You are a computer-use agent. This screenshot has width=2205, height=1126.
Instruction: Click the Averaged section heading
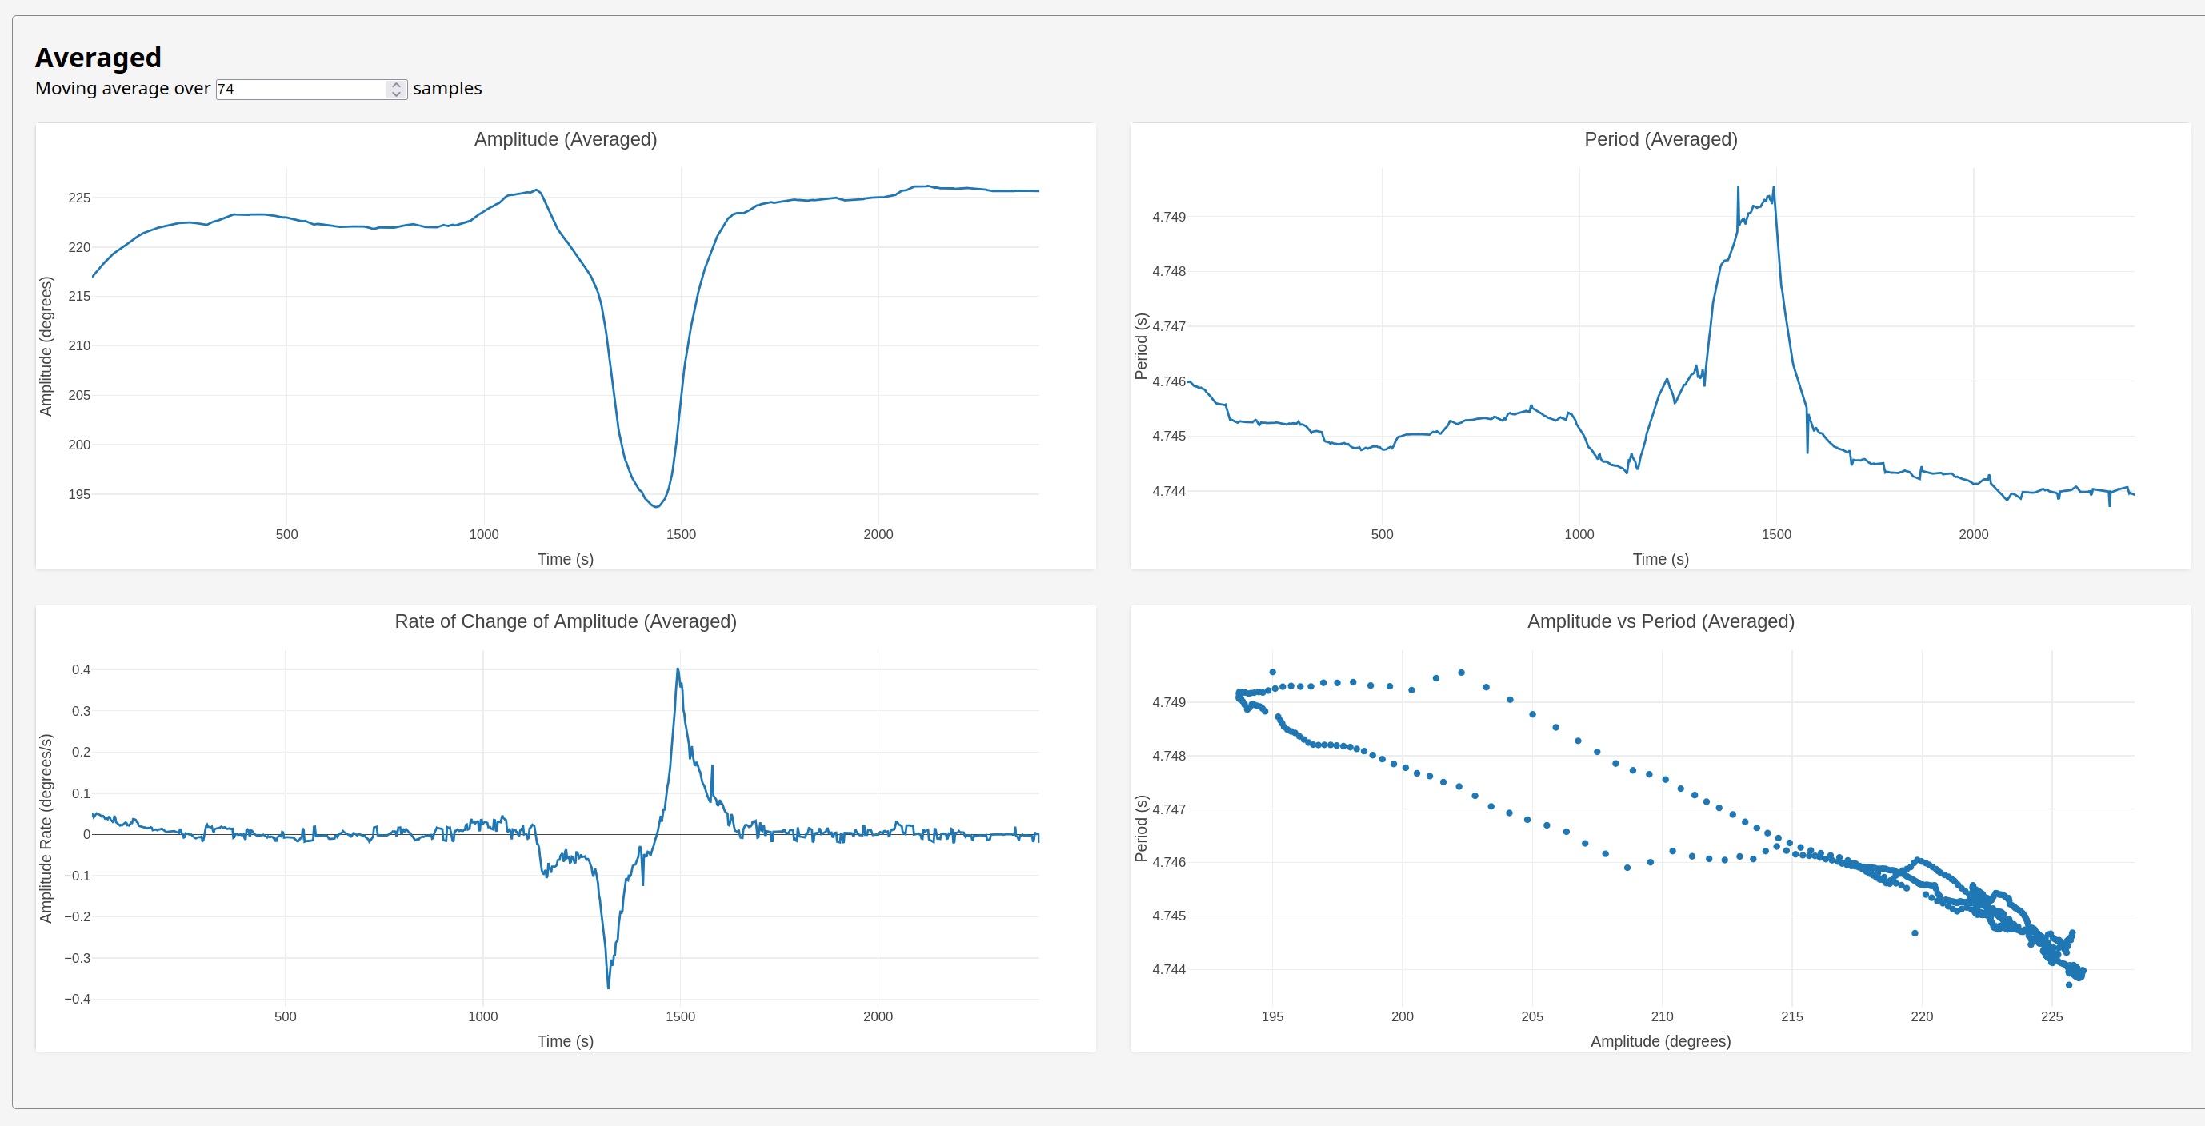click(x=98, y=58)
